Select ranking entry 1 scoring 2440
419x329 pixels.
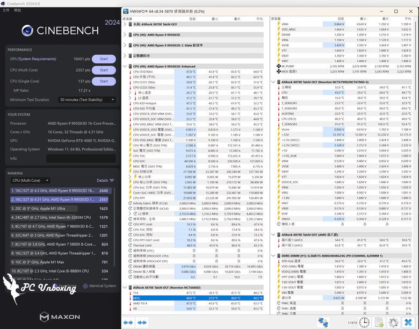(x=61, y=191)
